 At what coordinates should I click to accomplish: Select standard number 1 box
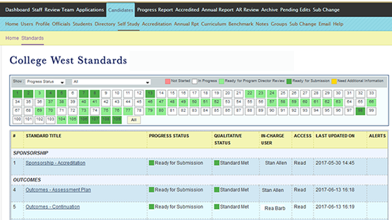(x=17, y=94)
